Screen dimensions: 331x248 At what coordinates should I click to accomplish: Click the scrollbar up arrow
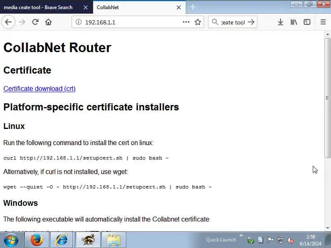pos(327,34)
